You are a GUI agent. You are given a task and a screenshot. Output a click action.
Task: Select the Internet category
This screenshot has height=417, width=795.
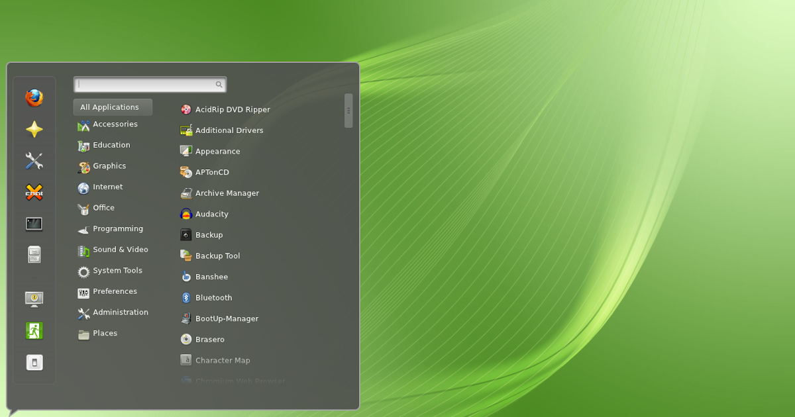107,187
